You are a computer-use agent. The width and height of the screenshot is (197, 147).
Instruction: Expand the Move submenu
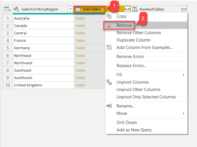pos(183,113)
